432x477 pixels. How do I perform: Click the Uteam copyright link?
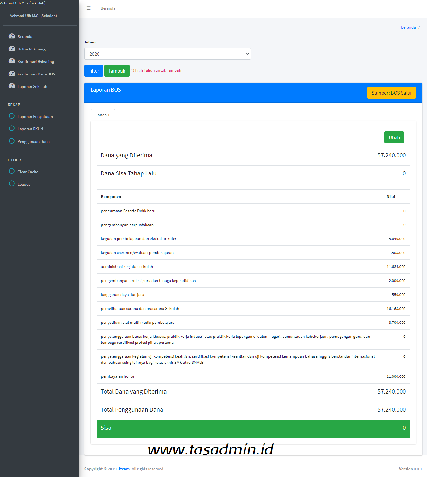(124, 469)
